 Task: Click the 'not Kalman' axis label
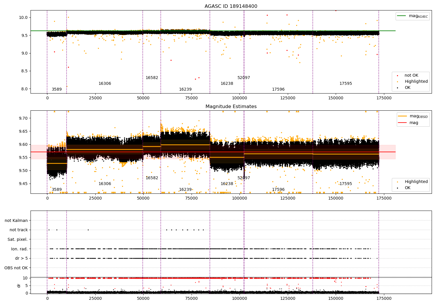click(x=16, y=220)
